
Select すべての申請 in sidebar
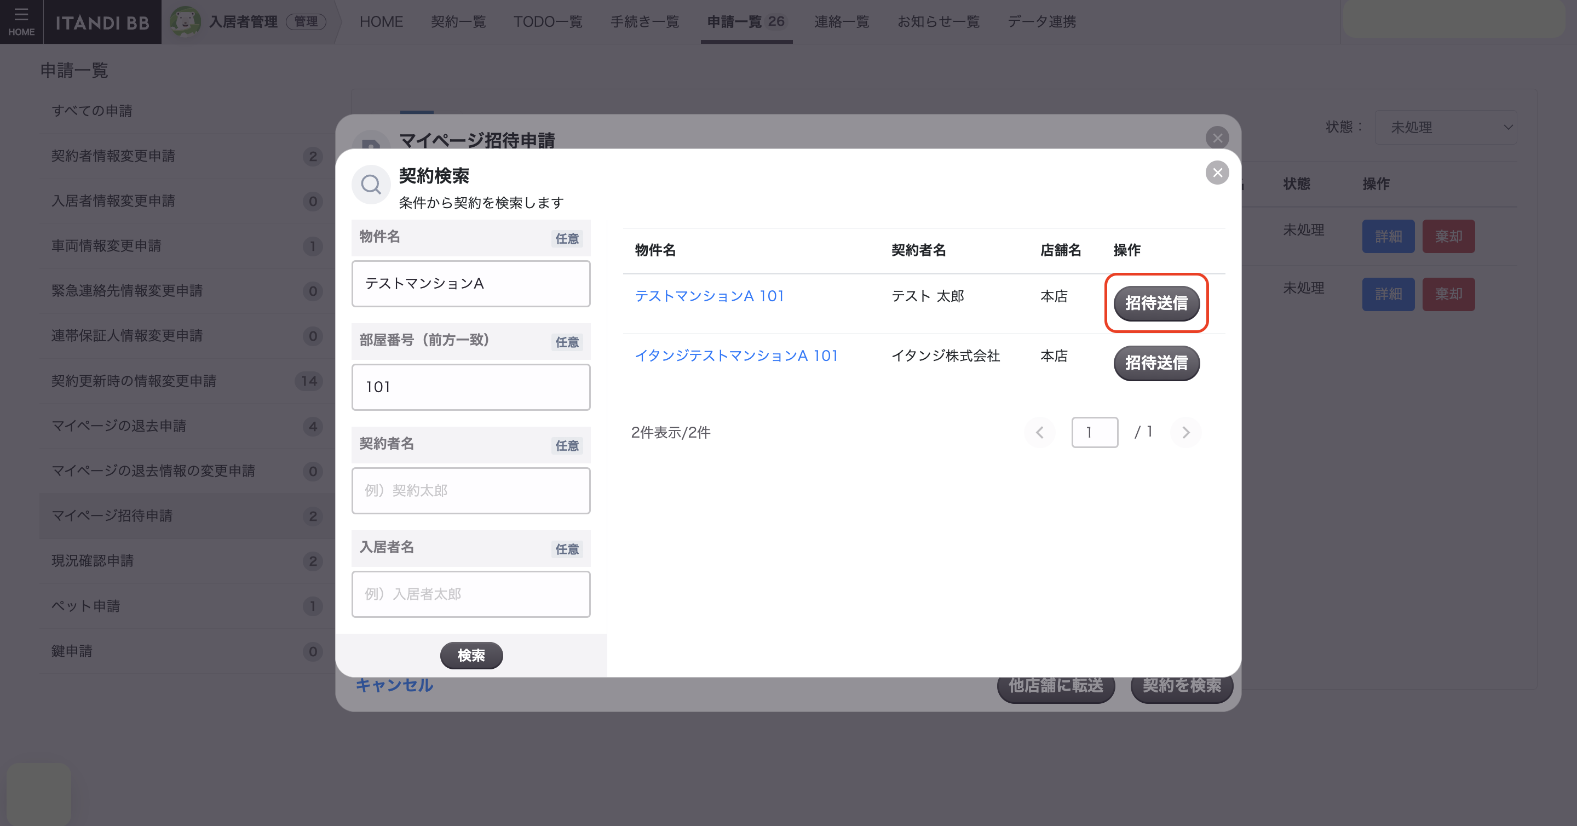tap(187, 111)
